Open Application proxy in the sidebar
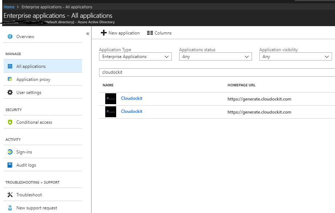 pyautogui.click(x=43, y=79)
